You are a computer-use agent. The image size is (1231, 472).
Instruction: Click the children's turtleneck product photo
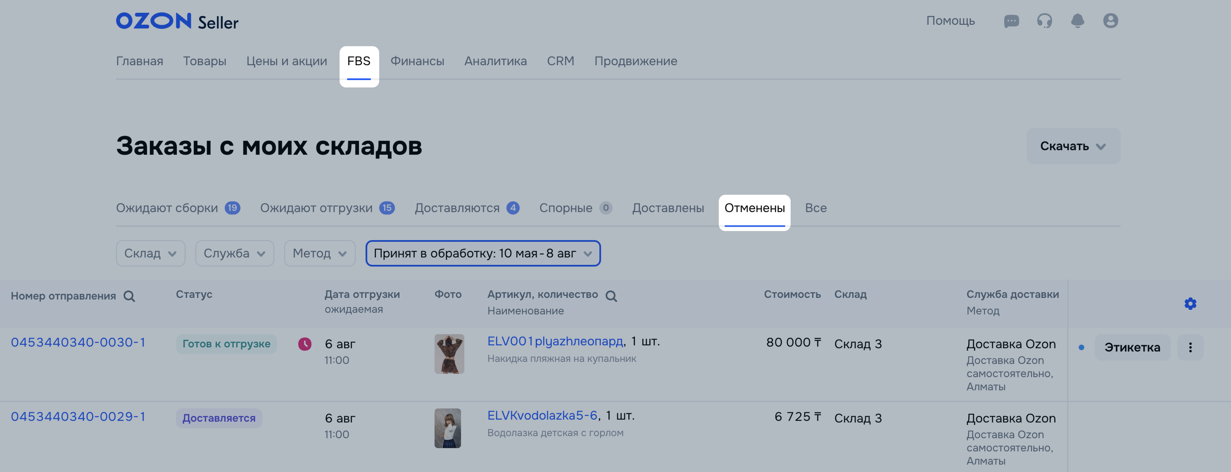pyautogui.click(x=448, y=428)
